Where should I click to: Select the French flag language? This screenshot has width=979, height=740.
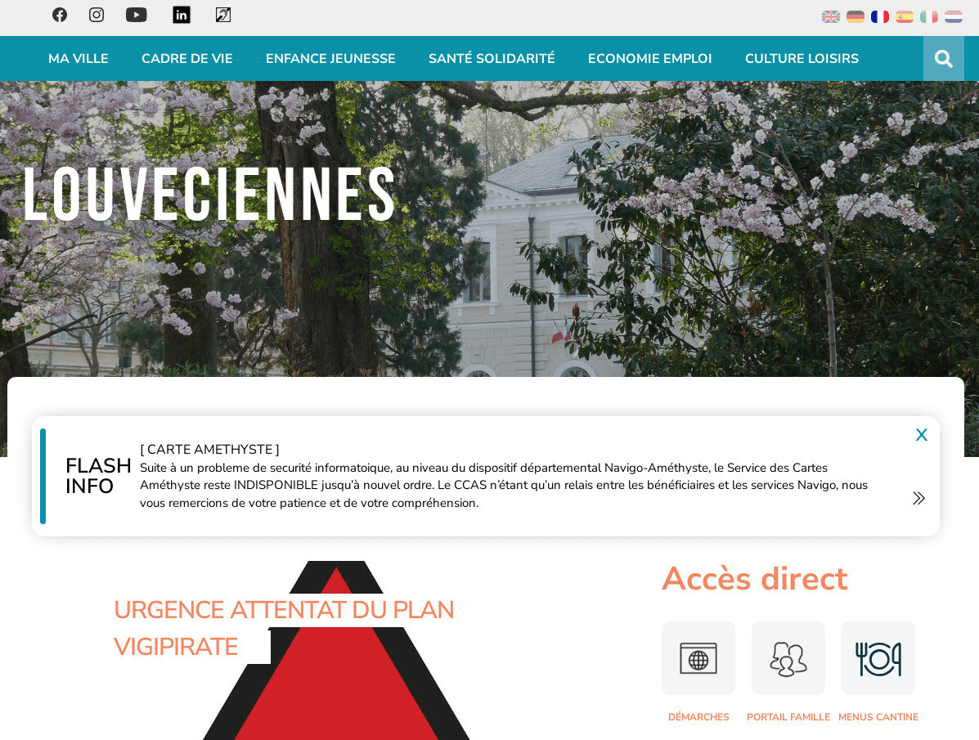click(880, 17)
